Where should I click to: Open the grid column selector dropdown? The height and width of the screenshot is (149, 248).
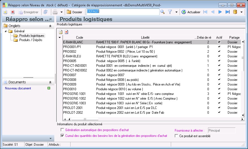click(60, 38)
